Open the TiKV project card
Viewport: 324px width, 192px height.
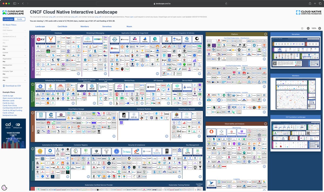(x=40, y=40)
